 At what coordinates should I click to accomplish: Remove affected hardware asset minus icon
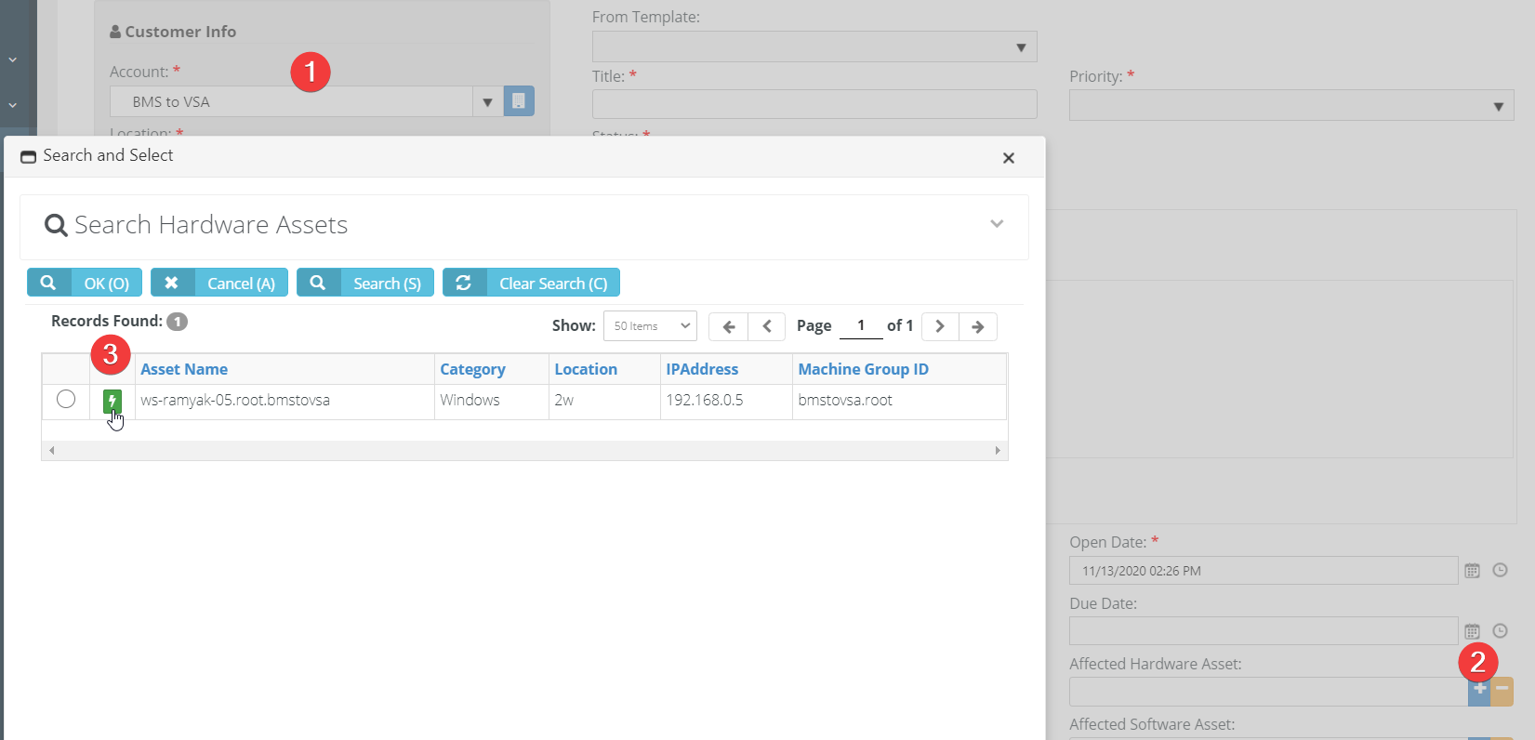click(x=1502, y=691)
